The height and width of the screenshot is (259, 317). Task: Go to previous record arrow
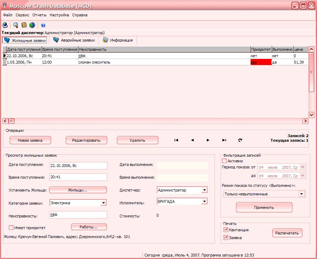(192, 140)
